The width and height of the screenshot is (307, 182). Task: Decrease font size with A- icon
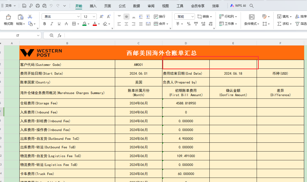click(109, 17)
